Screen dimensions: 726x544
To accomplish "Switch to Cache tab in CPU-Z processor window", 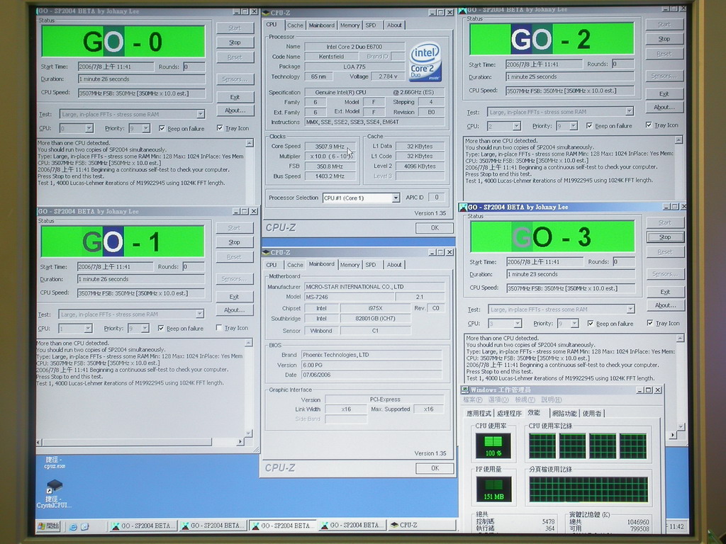I will click(x=294, y=25).
